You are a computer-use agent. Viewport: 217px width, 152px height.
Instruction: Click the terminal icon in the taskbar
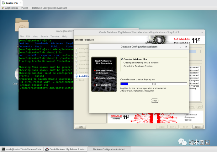point(3,149)
